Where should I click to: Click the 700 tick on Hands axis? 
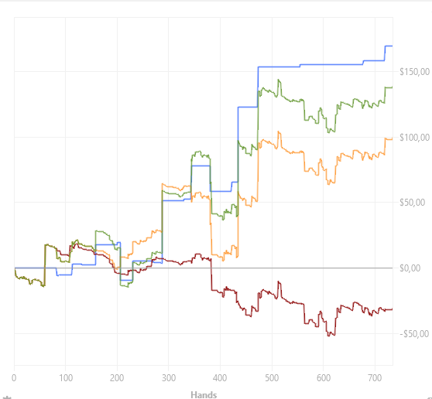tap(375, 378)
